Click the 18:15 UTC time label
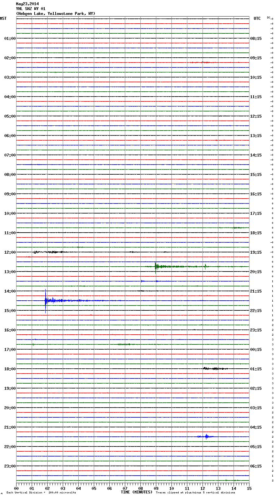275x497 pixels. pyautogui.click(x=256, y=233)
